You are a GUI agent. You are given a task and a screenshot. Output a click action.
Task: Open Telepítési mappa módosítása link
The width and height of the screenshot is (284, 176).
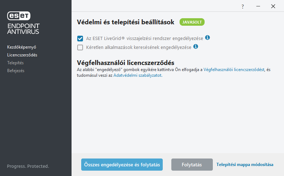245,165
